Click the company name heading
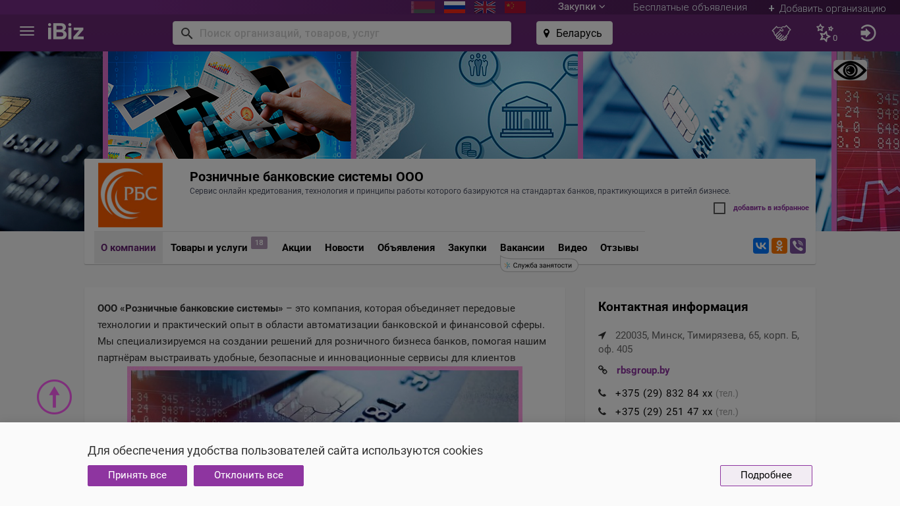This screenshot has height=506, width=900. [306, 177]
